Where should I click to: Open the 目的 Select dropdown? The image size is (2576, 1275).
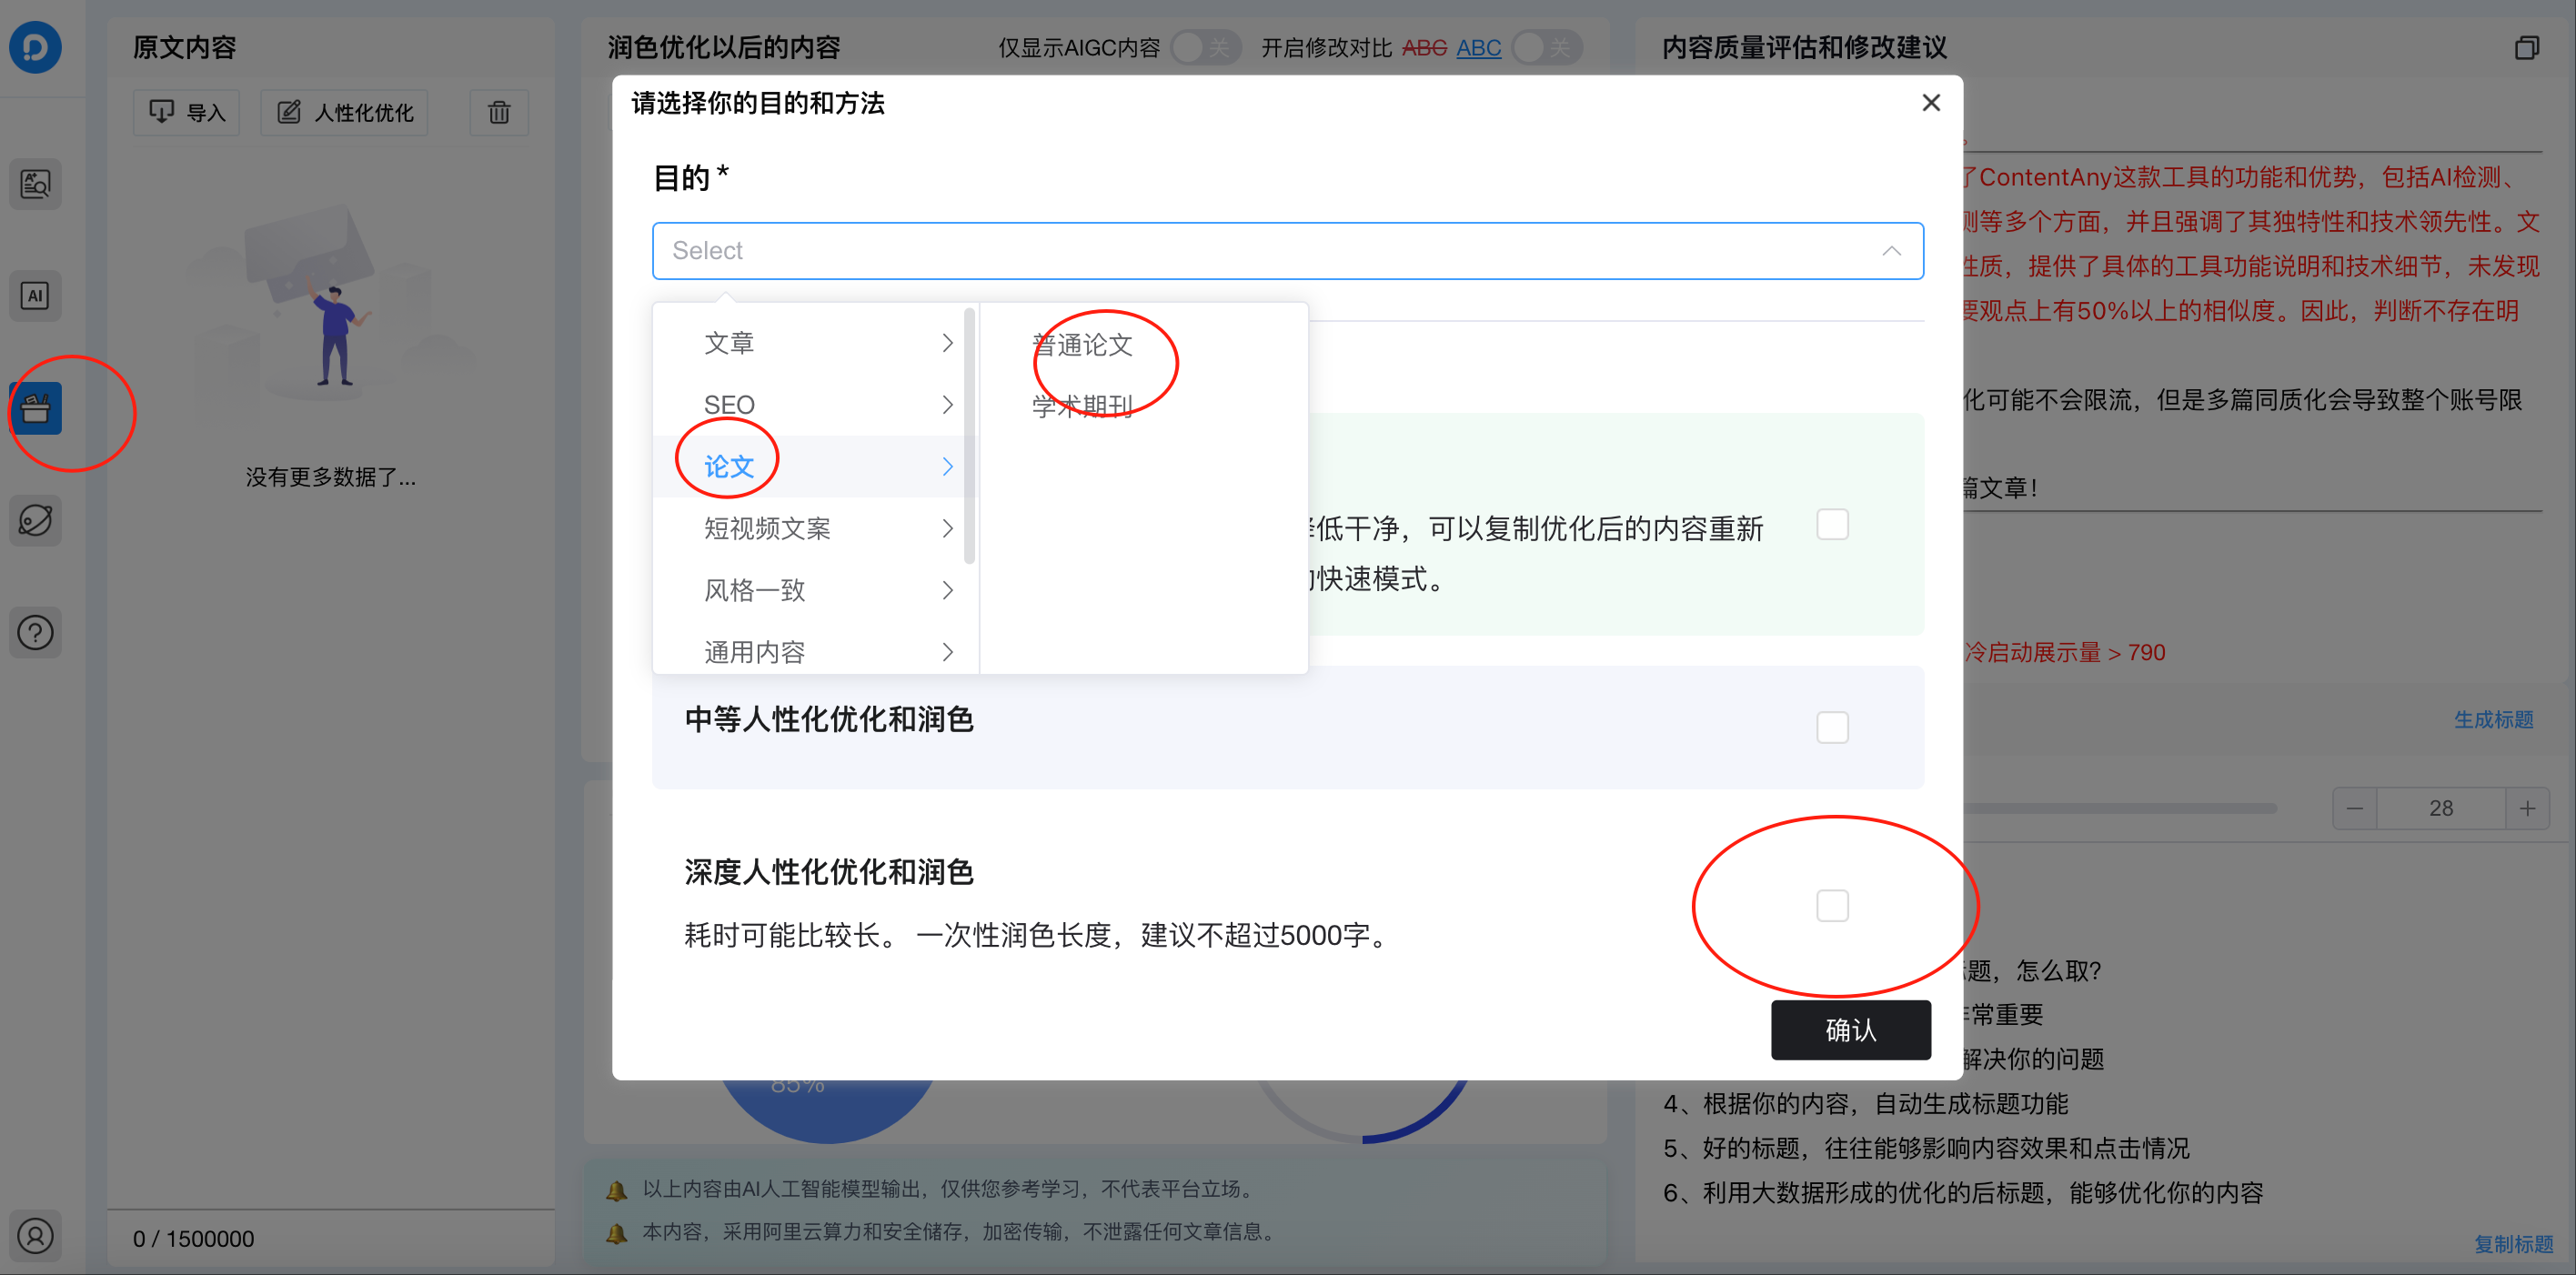[x=1287, y=250]
